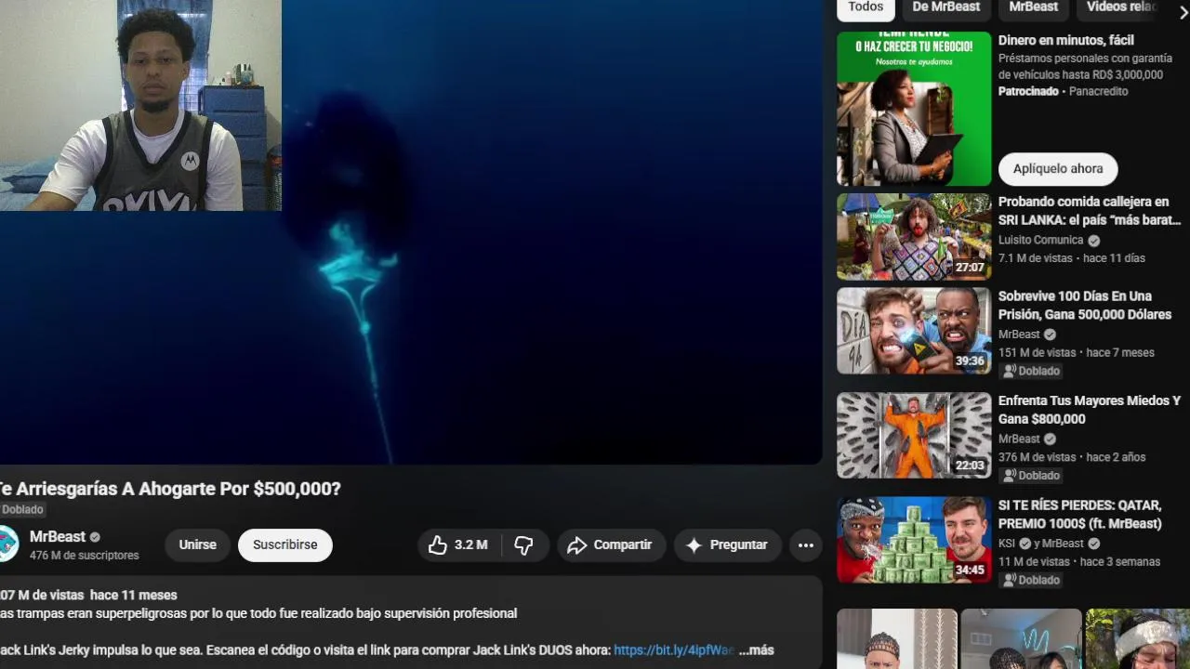
Task: Click verified badge beside MrBeast channel name
Action: click(x=95, y=537)
